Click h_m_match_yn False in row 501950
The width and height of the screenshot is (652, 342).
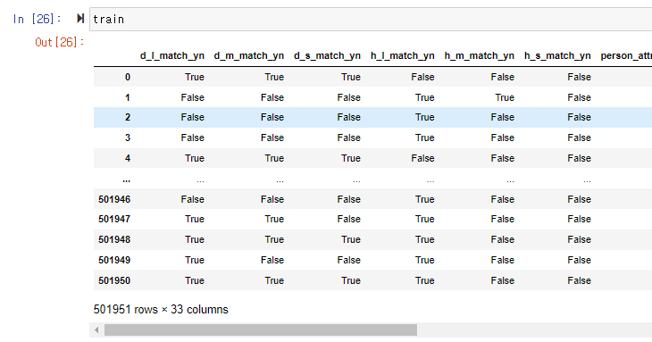(x=503, y=280)
